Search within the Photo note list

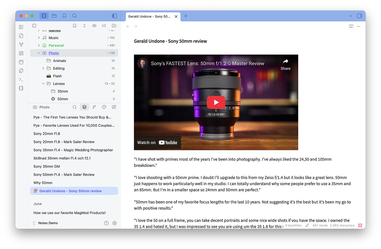tap(75, 107)
